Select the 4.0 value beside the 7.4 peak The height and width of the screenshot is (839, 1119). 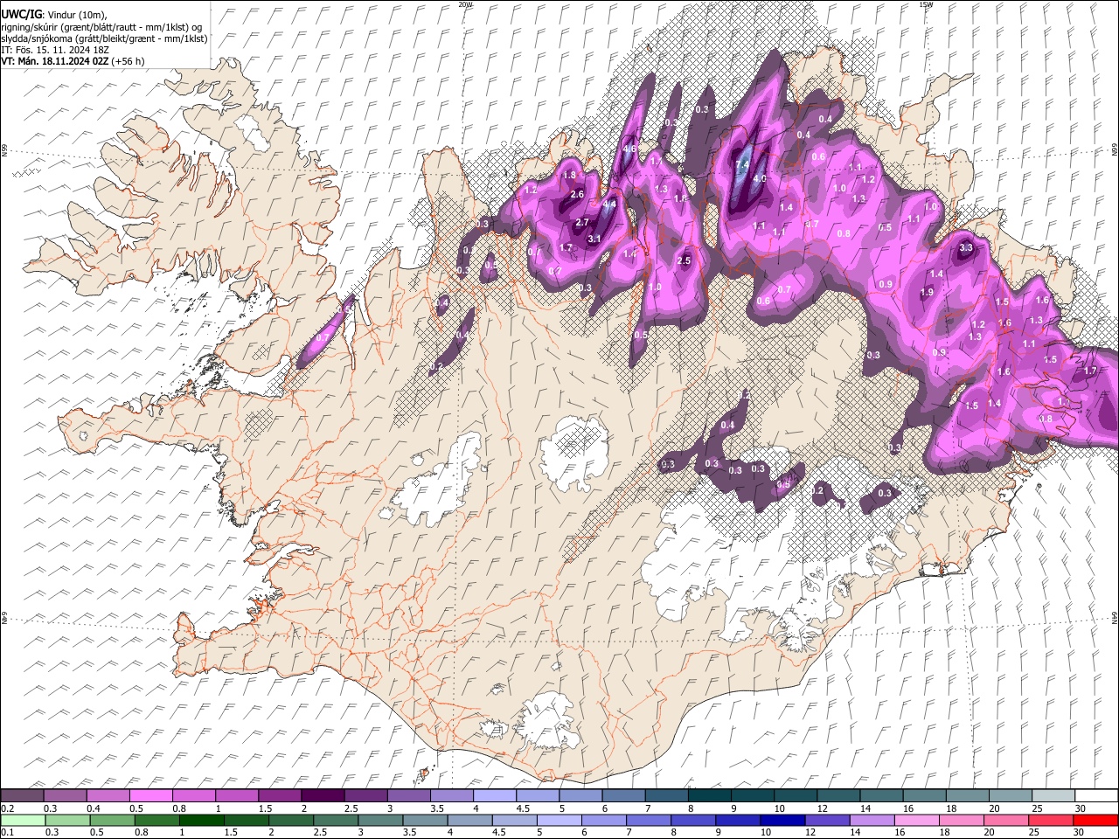[x=760, y=178]
